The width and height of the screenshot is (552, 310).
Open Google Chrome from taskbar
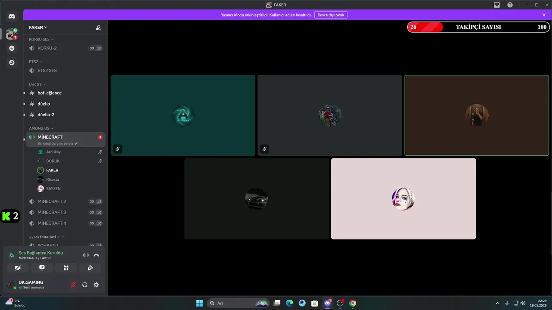click(x=353, y=303)
